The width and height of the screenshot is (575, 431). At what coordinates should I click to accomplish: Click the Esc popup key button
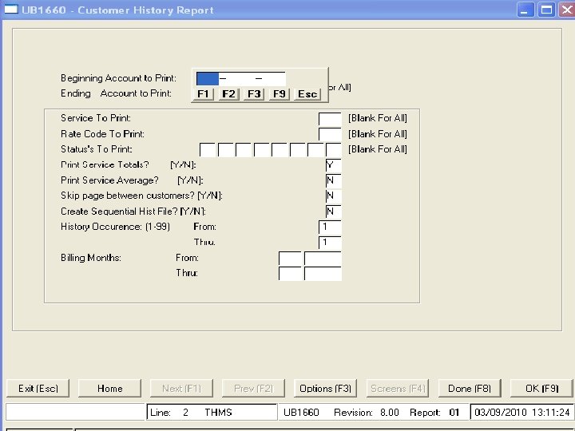[307, 94]
